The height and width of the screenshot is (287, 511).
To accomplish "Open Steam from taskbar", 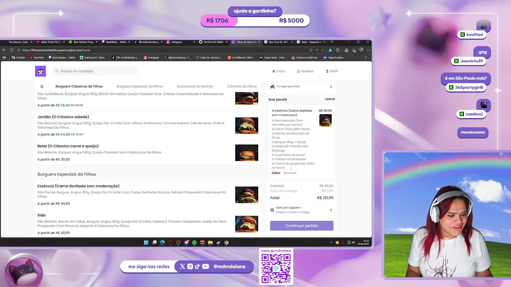I will pos(218,242).
